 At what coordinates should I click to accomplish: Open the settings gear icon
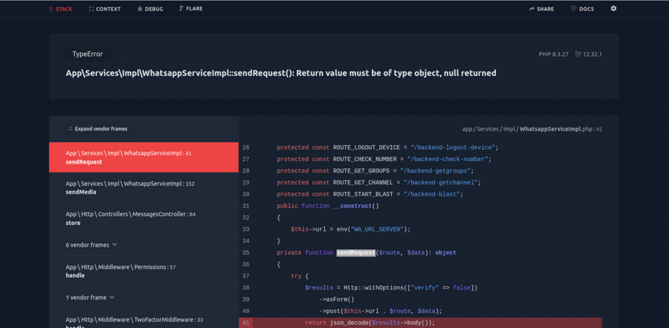(613, 9)
